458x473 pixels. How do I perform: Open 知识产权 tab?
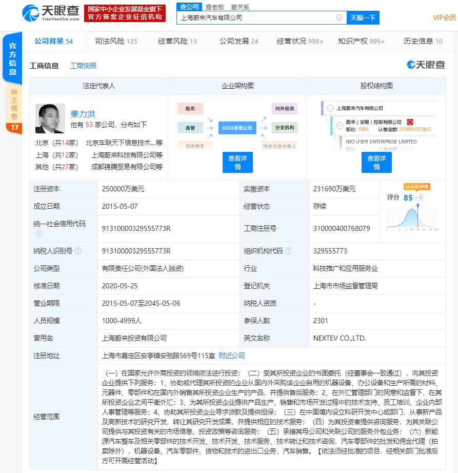(361, 41)
